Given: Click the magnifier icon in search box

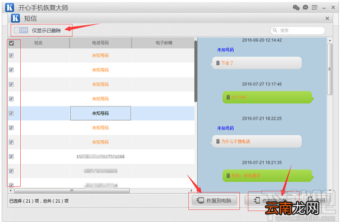Looking at the screenshot, I should 275,30.
